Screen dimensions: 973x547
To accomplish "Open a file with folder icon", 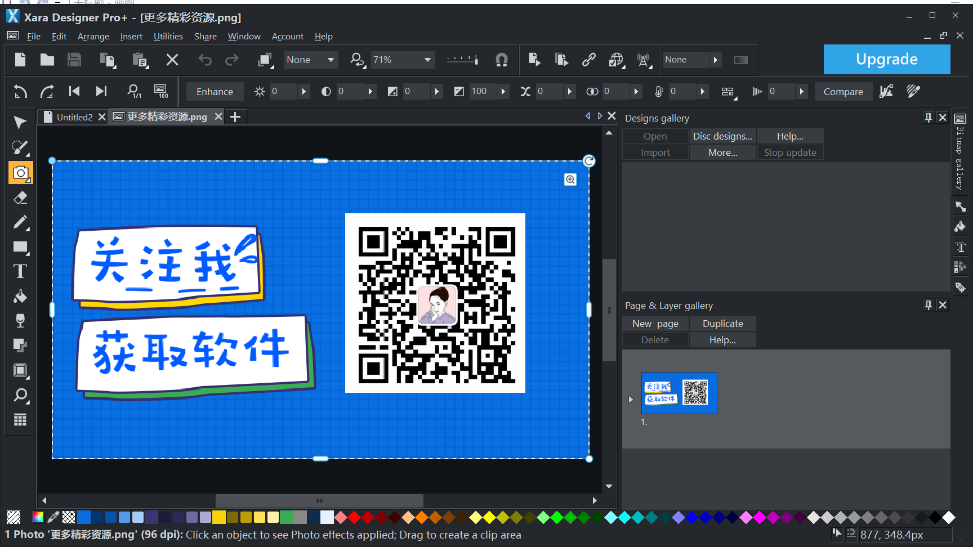I will point(47,60).
